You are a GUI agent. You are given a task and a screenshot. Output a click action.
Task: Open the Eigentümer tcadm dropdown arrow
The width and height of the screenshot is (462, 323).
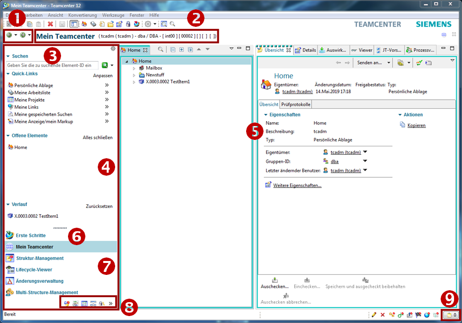pos(365,152)
